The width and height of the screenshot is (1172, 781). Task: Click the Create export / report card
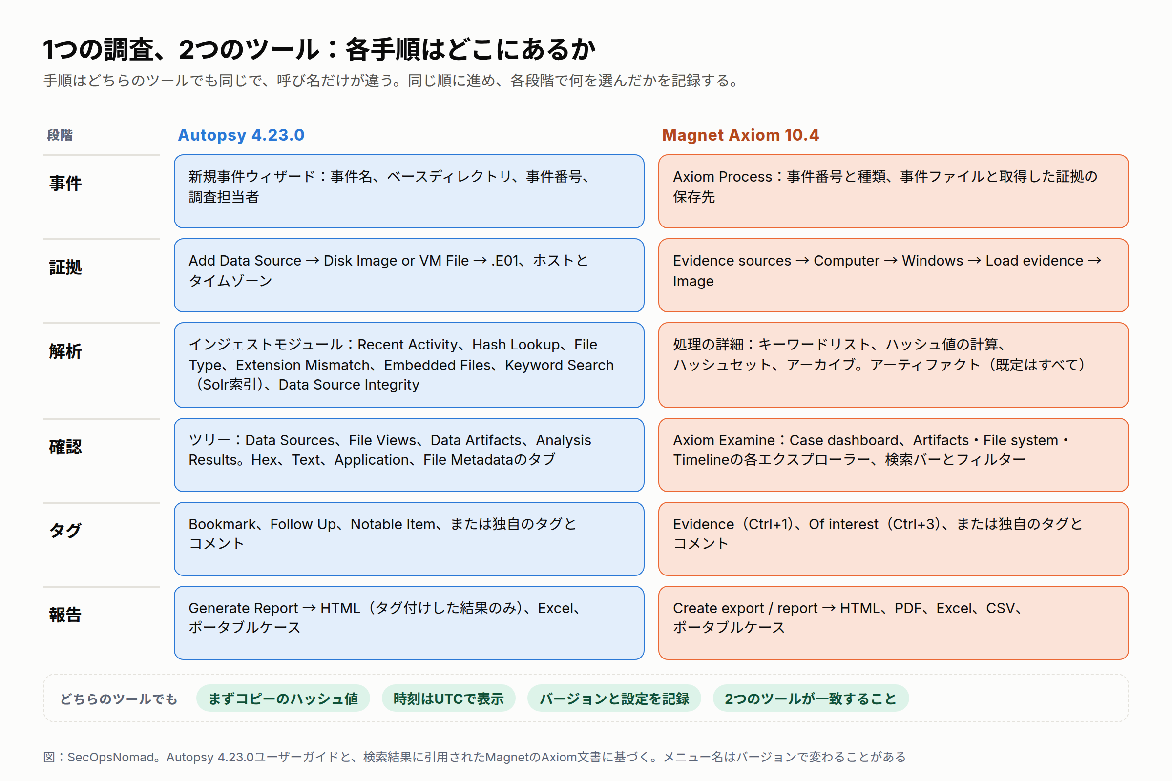893,623
